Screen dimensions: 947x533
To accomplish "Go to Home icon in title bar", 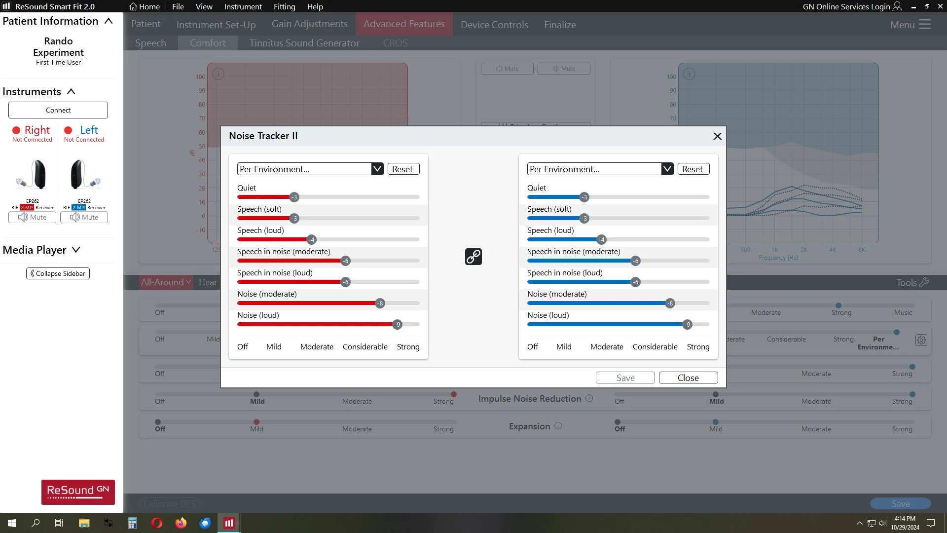I will pyautogui.click(x=133, y=6).
